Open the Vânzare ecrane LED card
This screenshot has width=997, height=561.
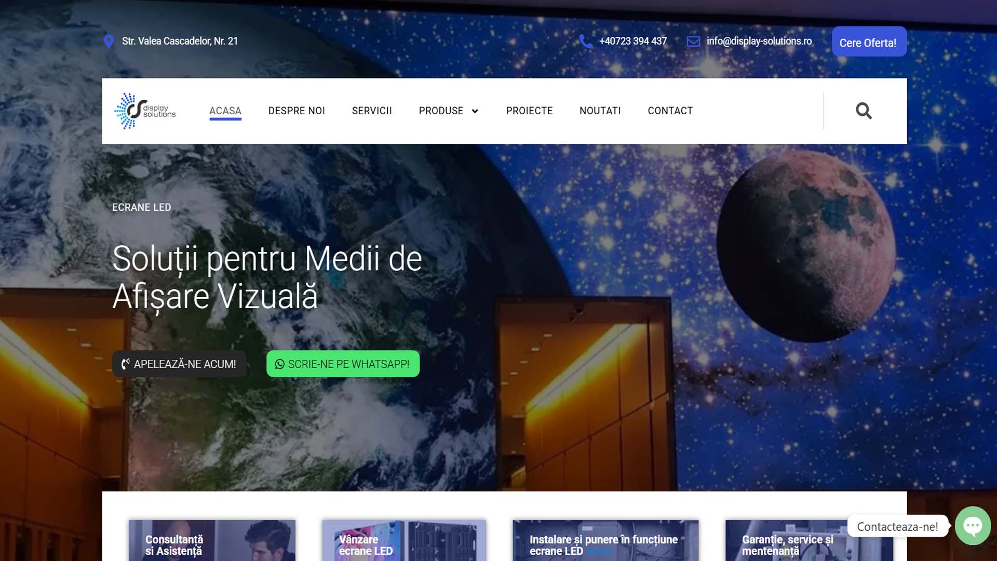coord(404,540)
